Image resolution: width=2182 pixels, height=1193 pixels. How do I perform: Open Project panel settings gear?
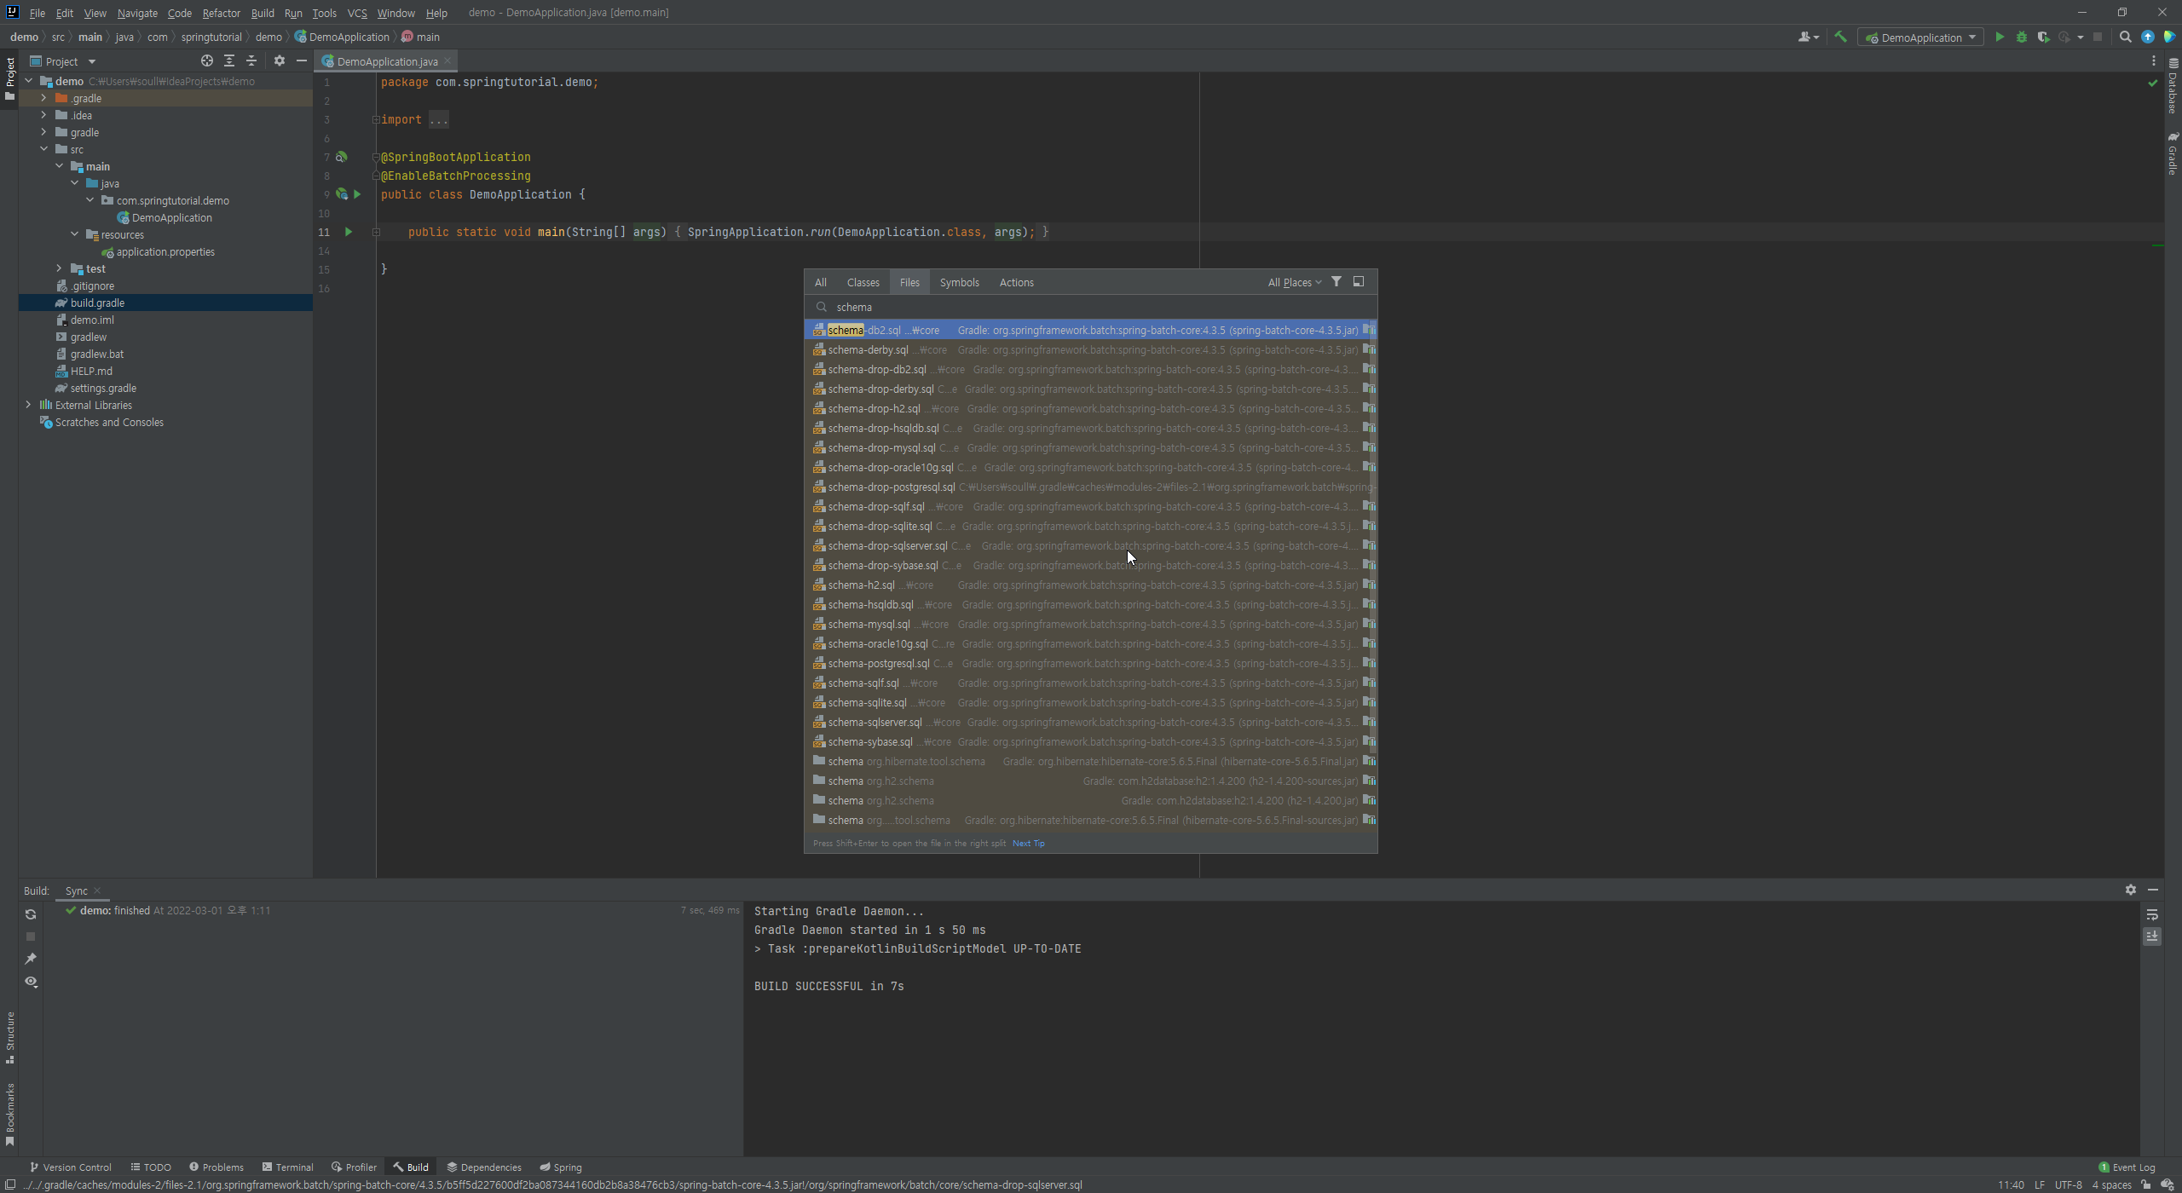tap(280, 61)
